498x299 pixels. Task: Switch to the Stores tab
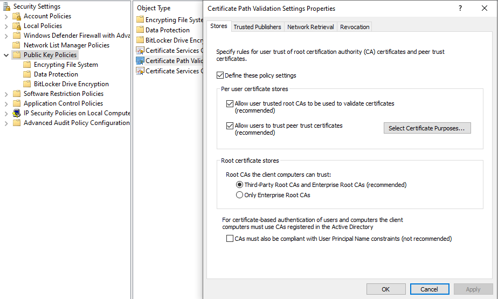pyautogui.click(x=218, y=26)
